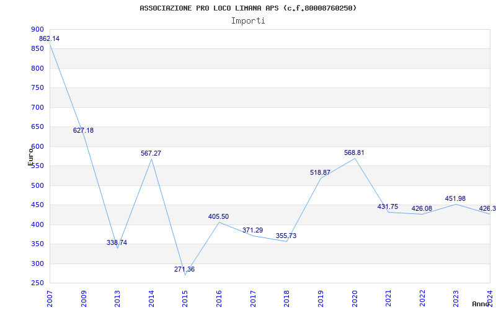Select the 627.18 data label
496x310 pixels.
click(x=83, y=130)
